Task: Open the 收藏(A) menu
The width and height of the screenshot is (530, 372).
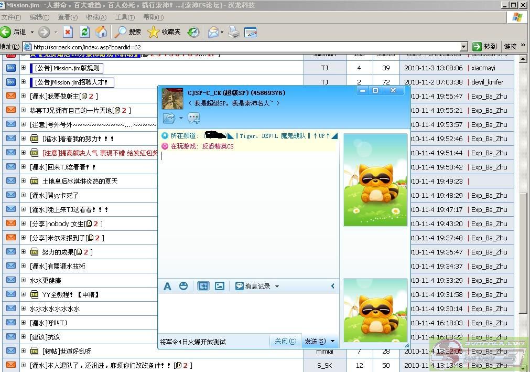Action: 96,17
